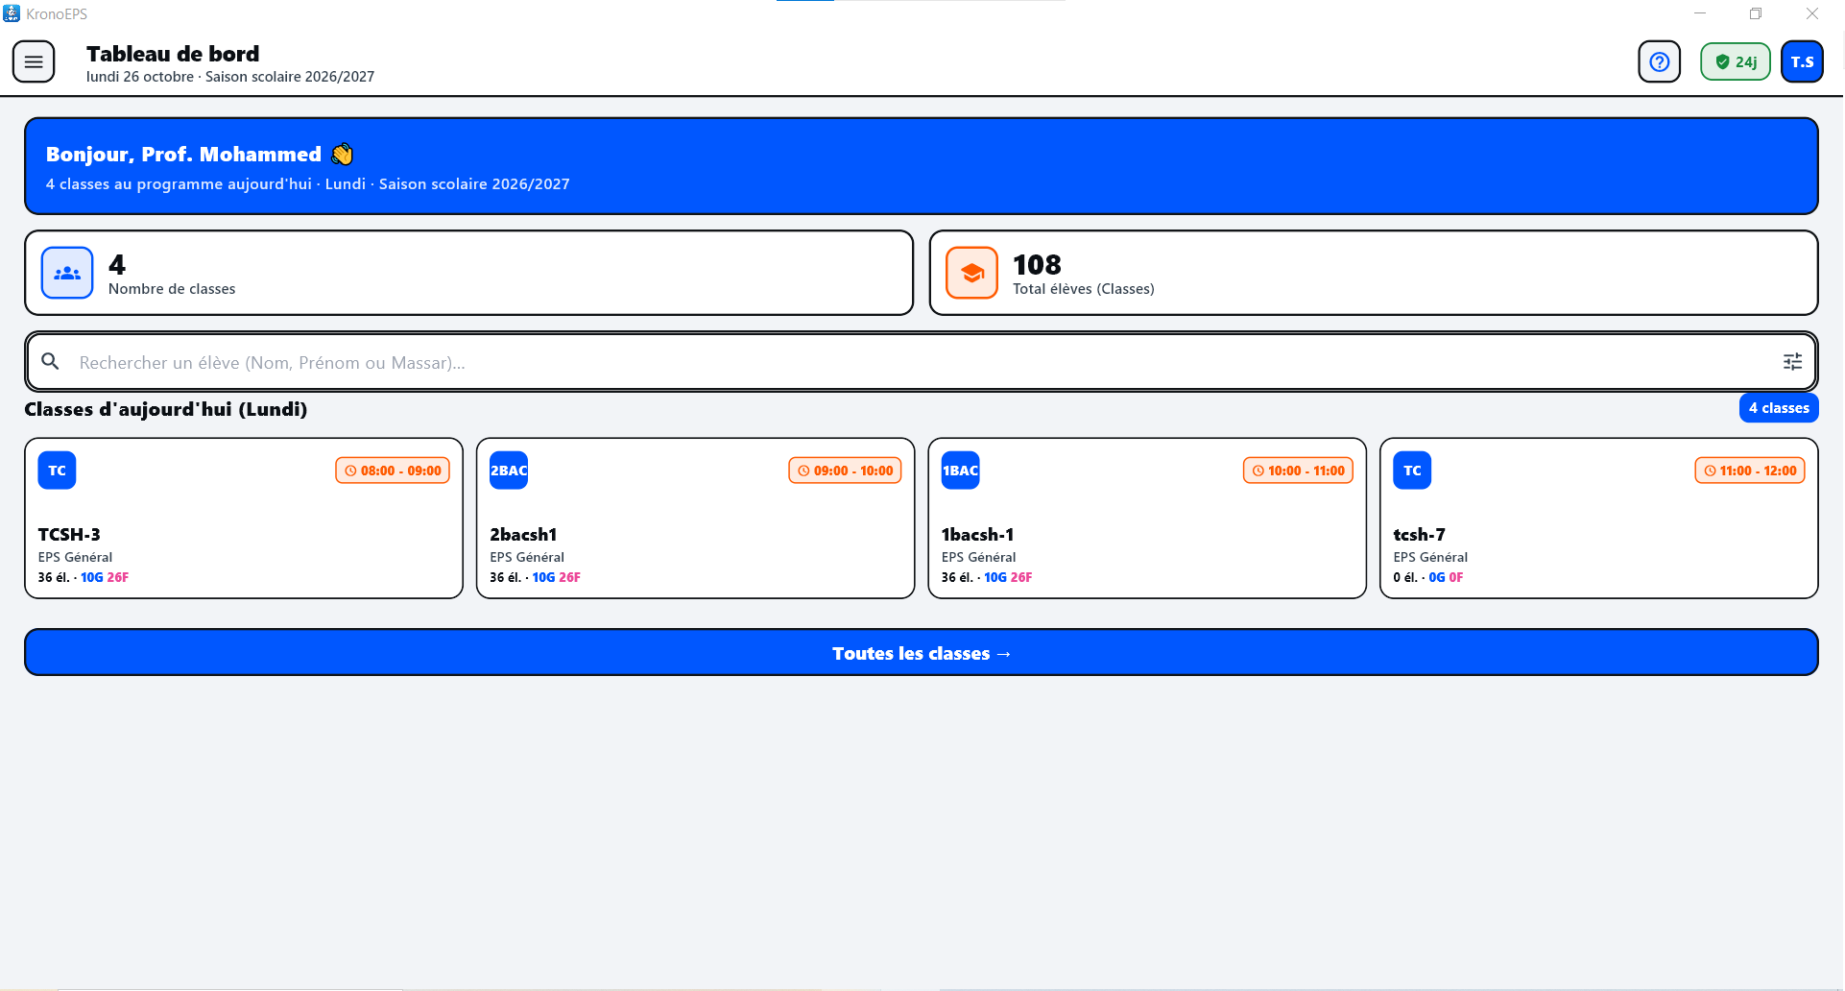Click the Nombre de classes group icon
The image size is (1845, 991).
(x=67, y=274)
